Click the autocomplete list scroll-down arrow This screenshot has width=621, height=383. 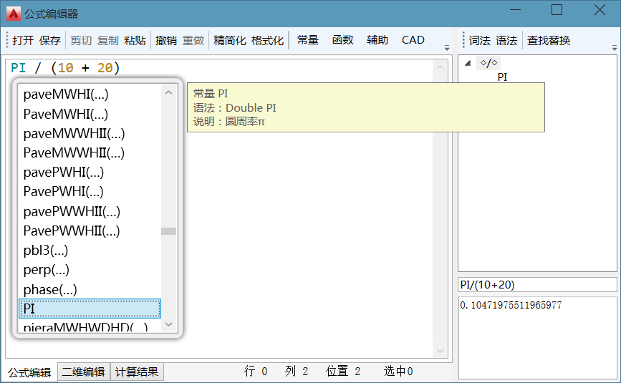click(169, 324)
